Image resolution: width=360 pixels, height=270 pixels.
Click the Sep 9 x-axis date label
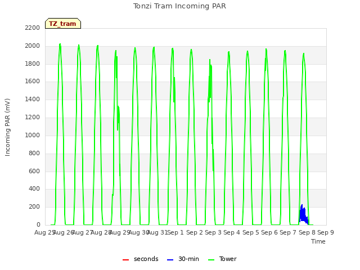click(x=326, y=232)
